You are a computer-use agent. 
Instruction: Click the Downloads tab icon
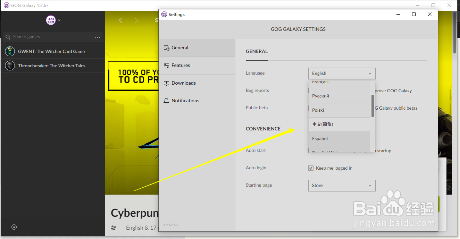[166, 83]
